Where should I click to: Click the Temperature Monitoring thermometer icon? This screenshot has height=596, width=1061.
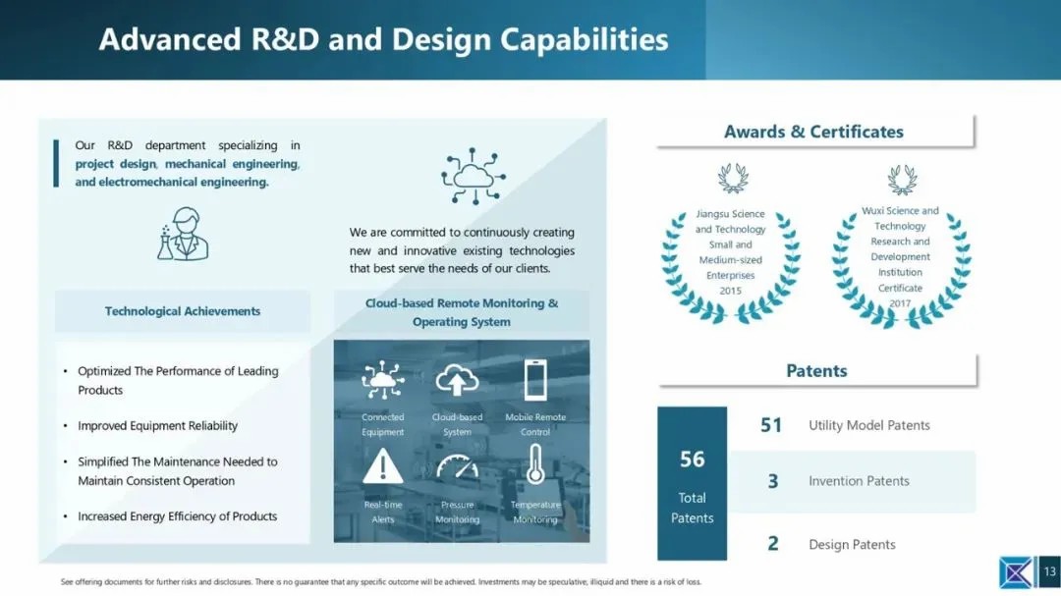tap(535, 464)
